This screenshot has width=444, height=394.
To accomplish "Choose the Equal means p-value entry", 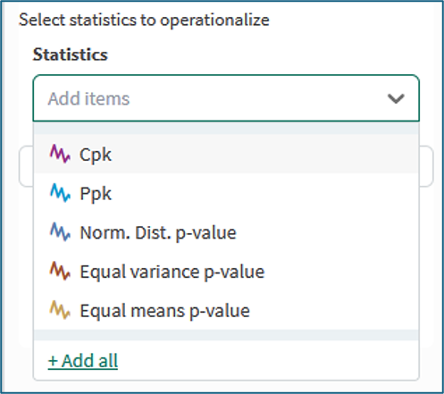I will (x=226, y=310).
